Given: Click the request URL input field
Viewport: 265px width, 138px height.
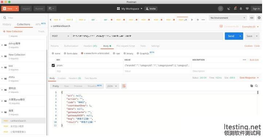Looking at the screenshot, I should coord(147,36).
